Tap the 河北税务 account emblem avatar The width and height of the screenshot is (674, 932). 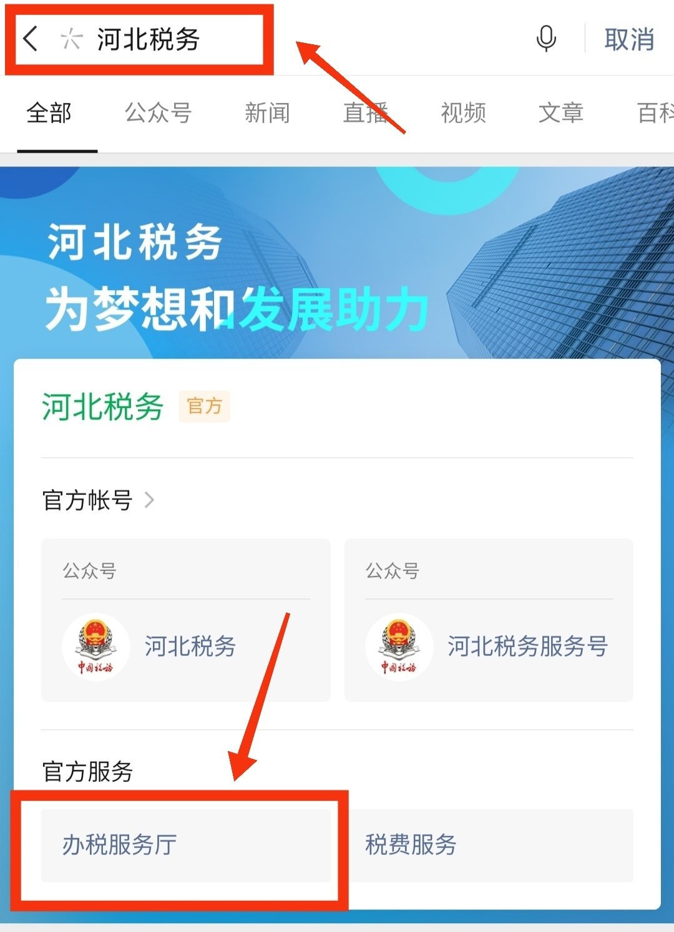(96, 646)
